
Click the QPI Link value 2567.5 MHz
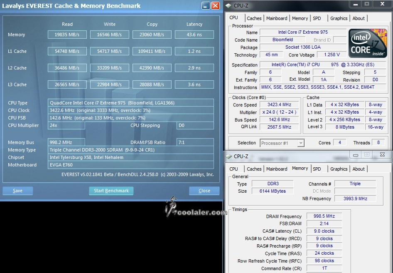279,127
